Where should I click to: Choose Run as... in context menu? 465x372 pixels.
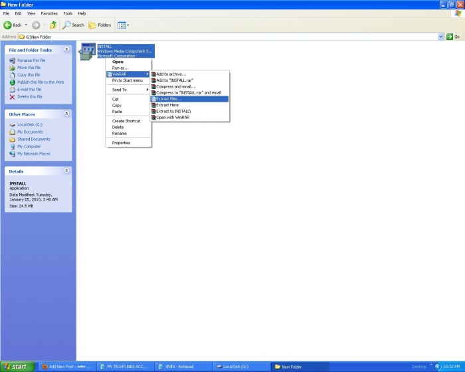128,68
